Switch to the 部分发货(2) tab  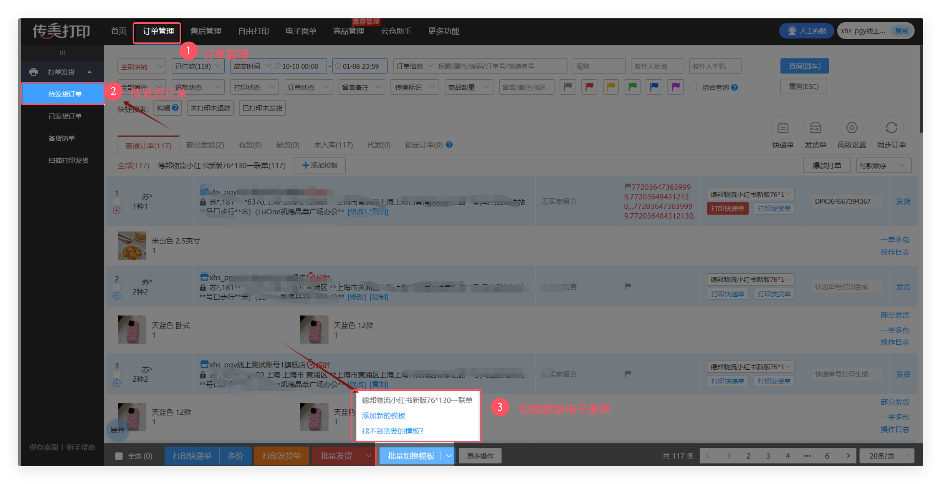click(205, 145)
